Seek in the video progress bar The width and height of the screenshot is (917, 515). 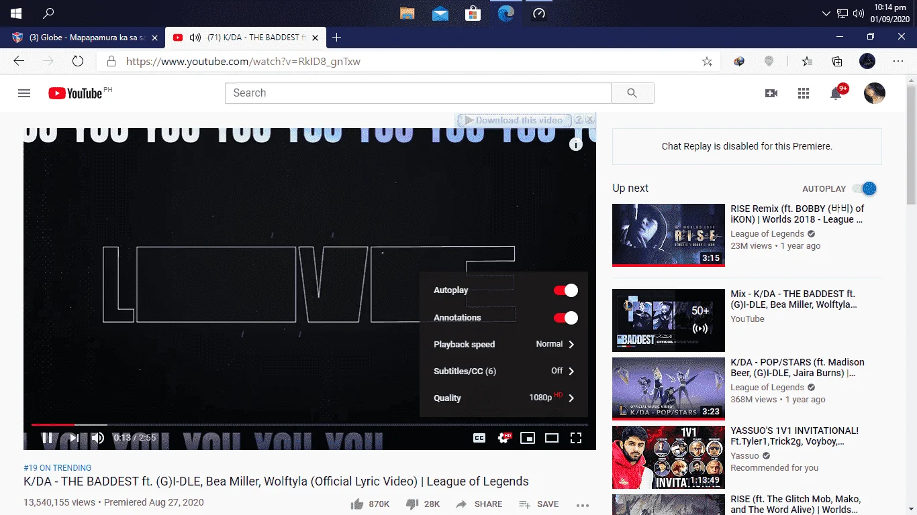point(309,424)
